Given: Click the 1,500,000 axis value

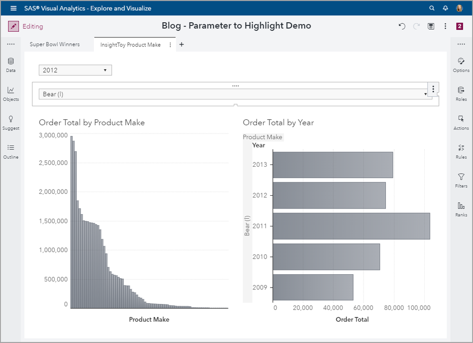Looking at the screenshot, I should pos(53,221).
